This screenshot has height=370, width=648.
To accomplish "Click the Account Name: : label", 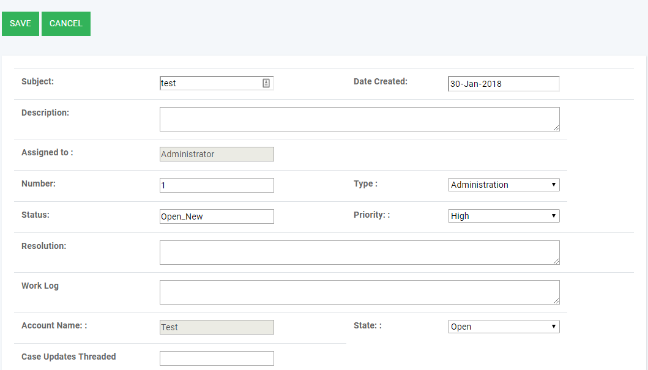I will [54, 325].
